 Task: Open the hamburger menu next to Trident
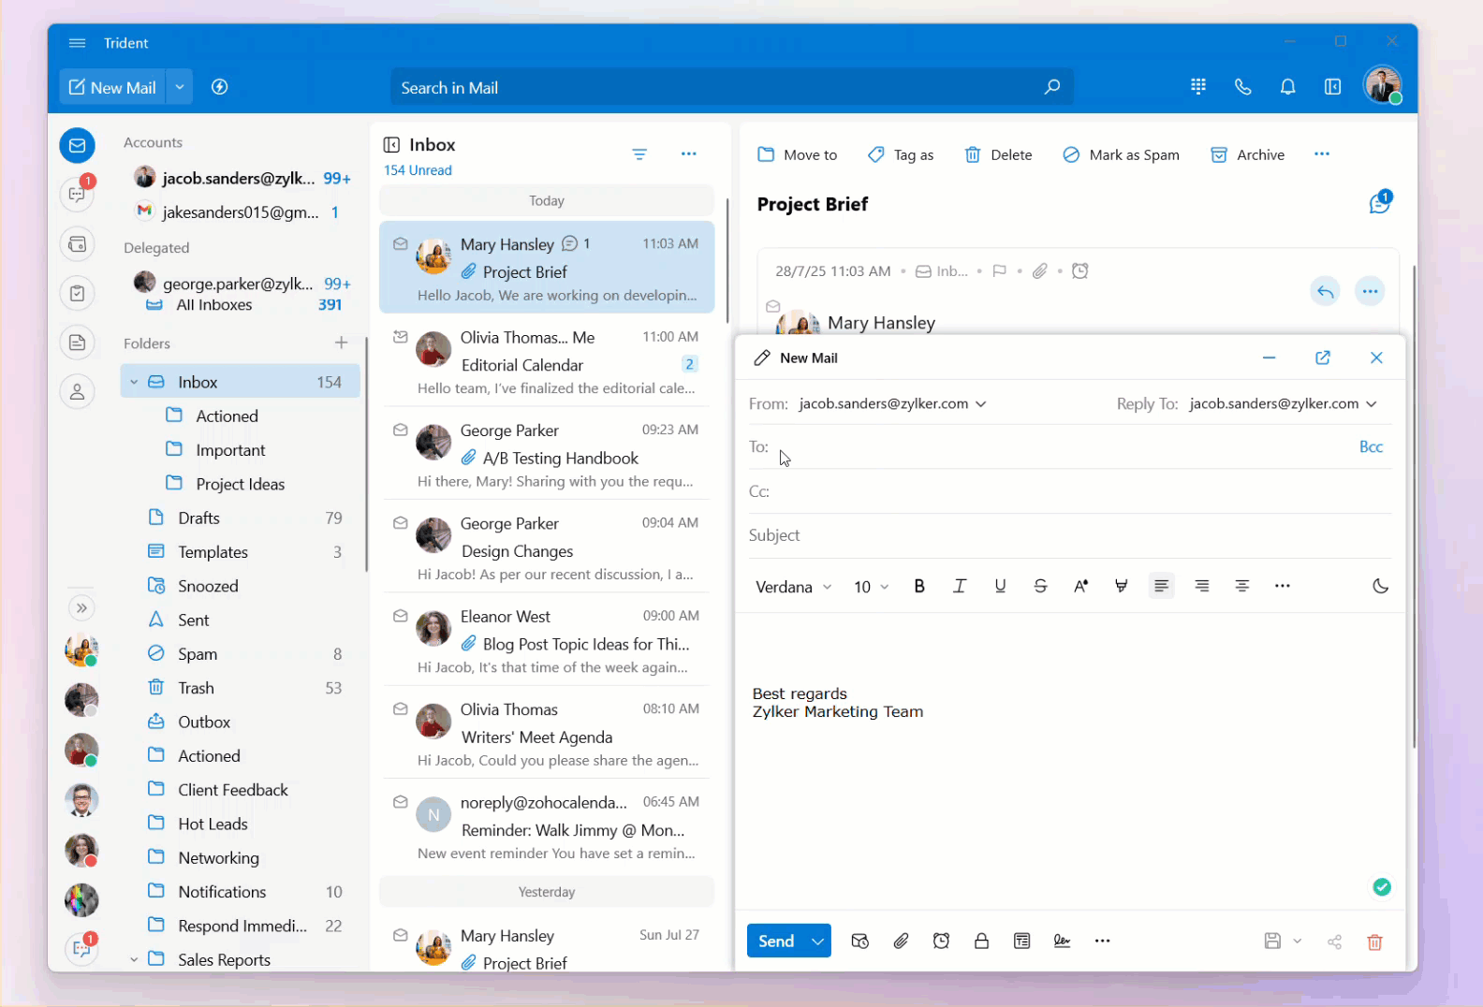click(x=78, y=43)
